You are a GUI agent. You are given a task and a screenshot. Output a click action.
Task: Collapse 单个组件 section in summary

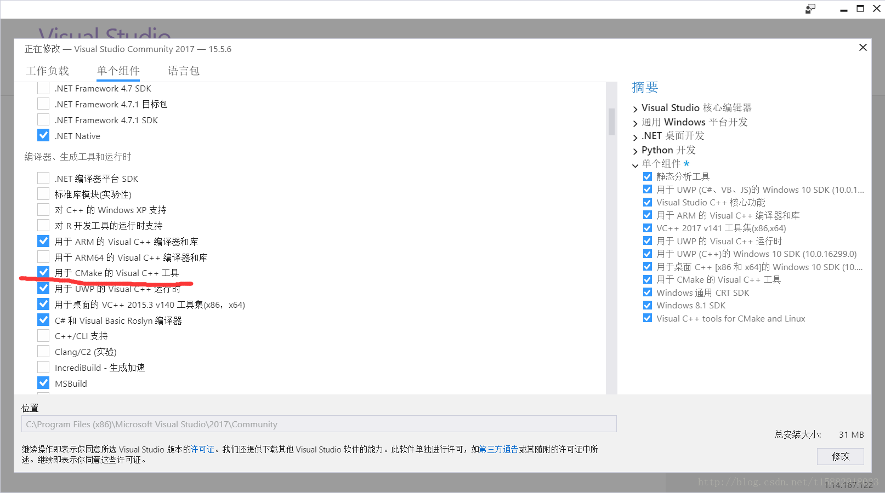636,164
